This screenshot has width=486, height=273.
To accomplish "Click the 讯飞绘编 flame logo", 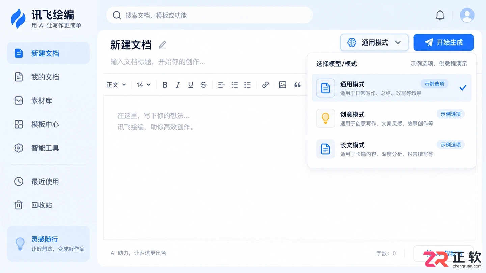I will 18,19.
